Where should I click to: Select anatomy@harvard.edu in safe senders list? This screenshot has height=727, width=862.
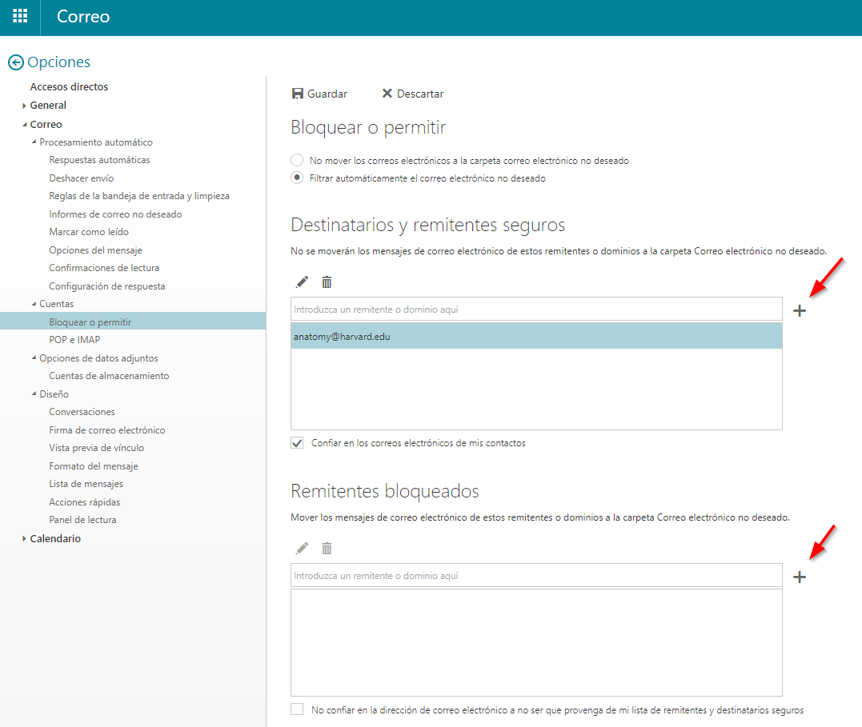click(536, 336)
